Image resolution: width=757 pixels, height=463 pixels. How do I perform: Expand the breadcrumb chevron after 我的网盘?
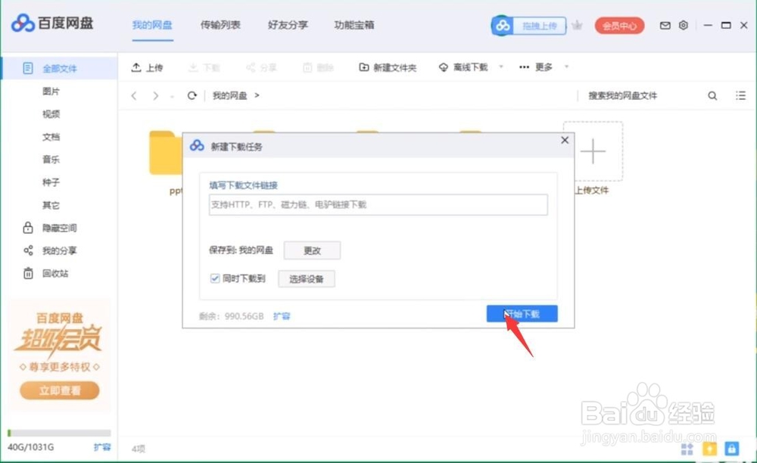pyautogui.click(x=257, y=95)
